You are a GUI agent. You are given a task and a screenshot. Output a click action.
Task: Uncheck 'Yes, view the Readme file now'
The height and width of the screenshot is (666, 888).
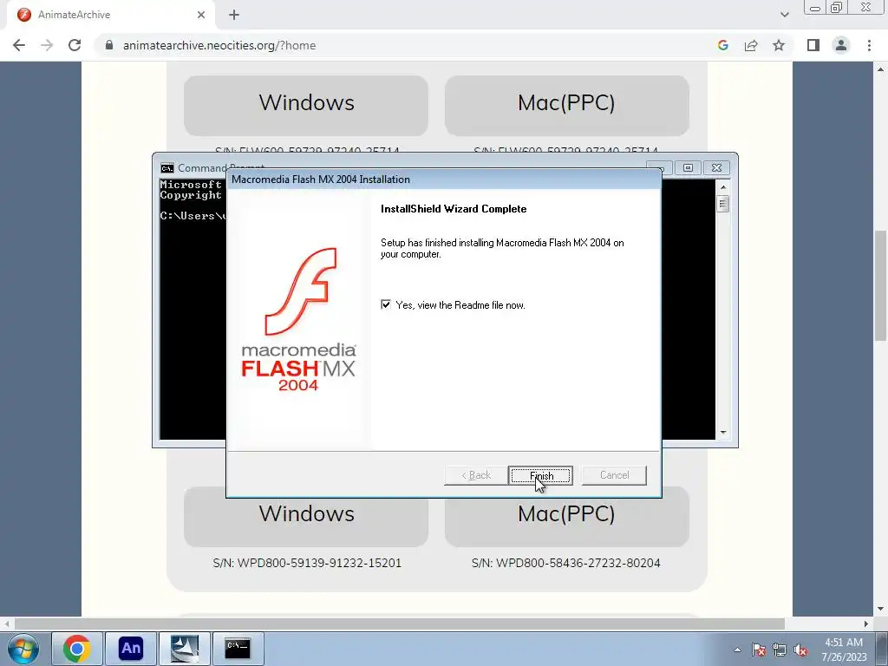tap(386, 304)
